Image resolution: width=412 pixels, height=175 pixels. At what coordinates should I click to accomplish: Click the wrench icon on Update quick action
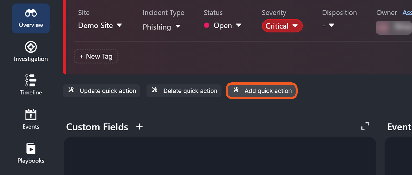pos(71,90)
